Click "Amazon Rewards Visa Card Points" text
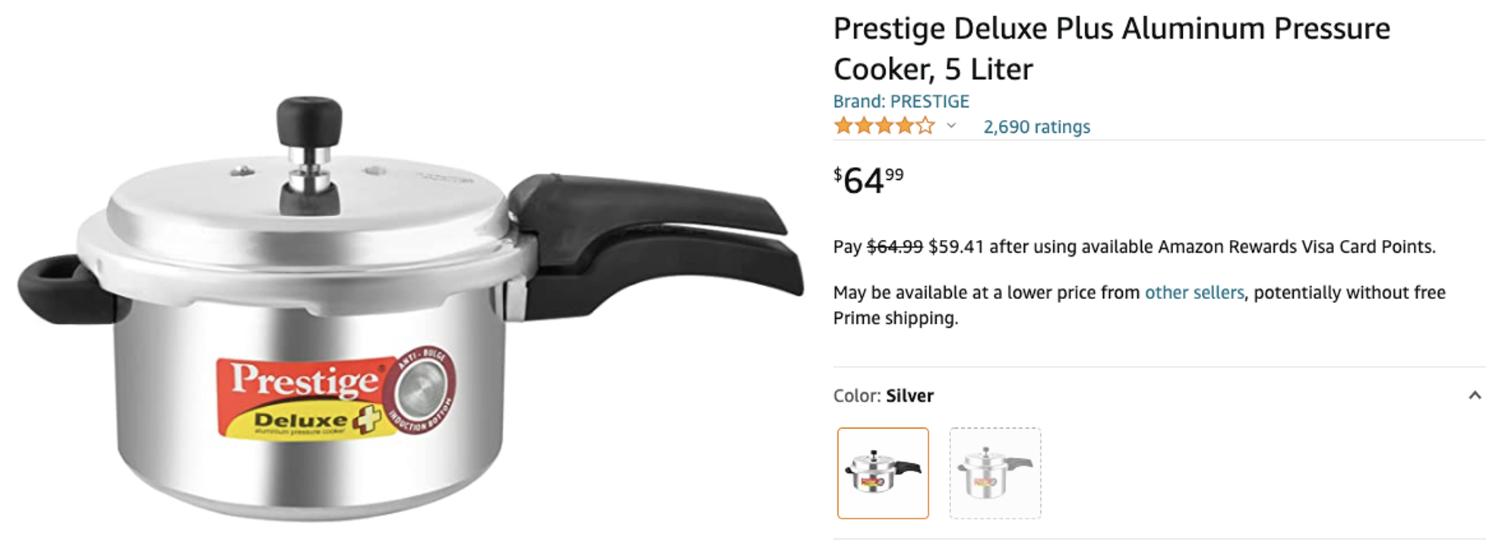1486x542 pixels. tap(1295, 247)
